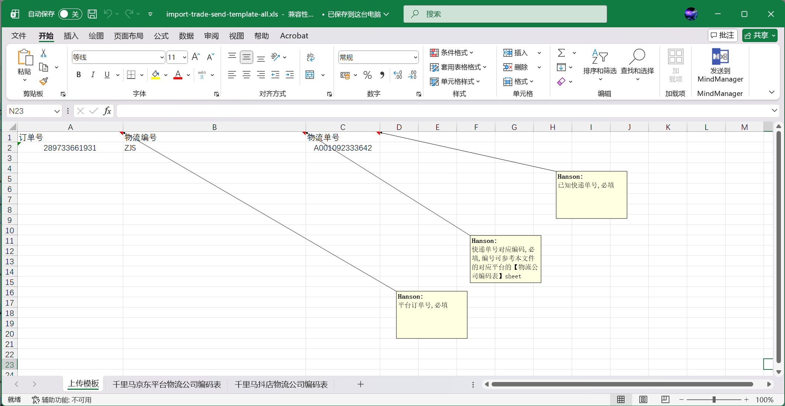Screen dimensions: 785x406
Task: Toggle bold formatting
Action: 78,75
